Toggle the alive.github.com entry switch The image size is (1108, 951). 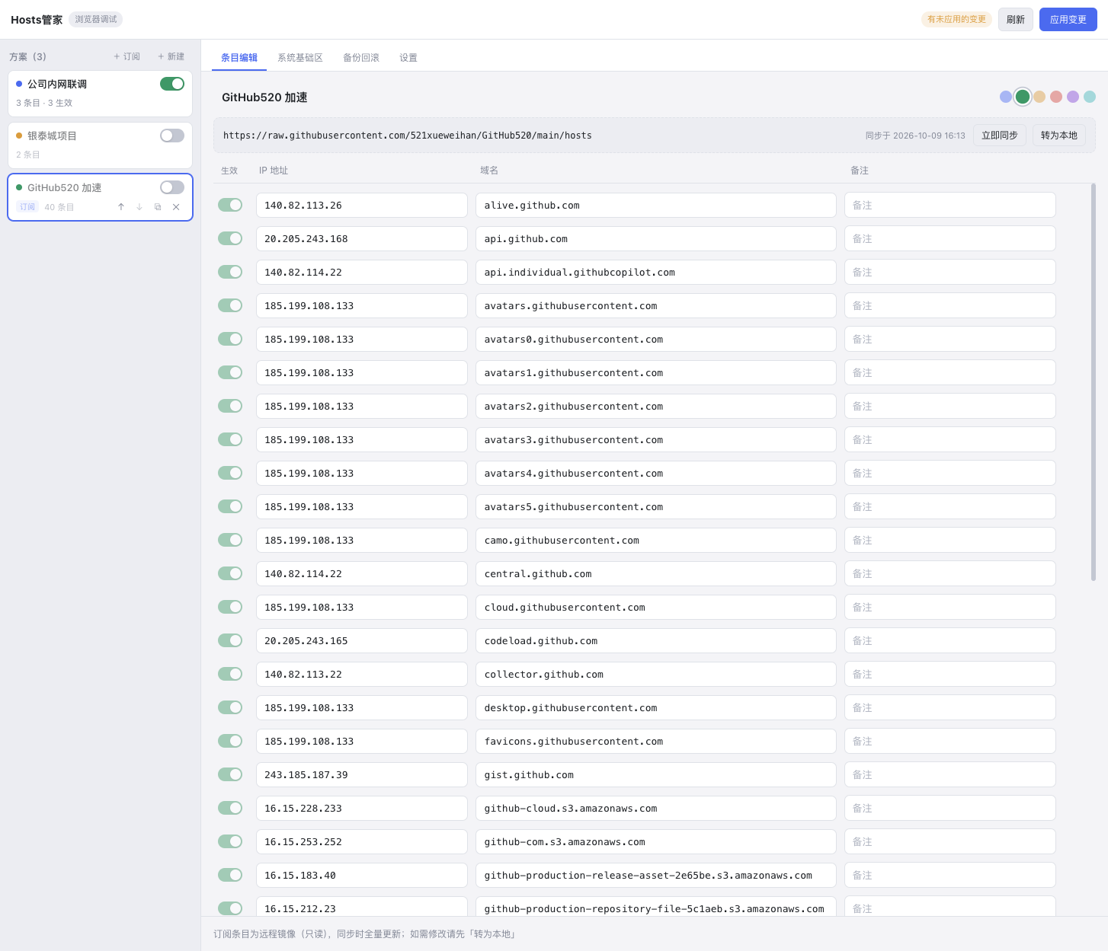coord(230,205)
